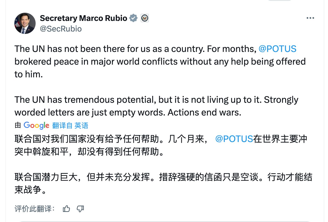Open the tweet options menu via the three dots

[x=310, y=17]
